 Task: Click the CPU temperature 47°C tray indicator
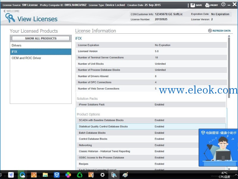click(x=224, y=175)
